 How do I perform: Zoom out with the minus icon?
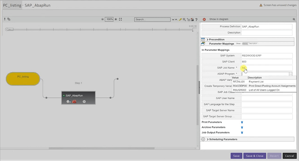pyautogui.click(x=102, y=19)
